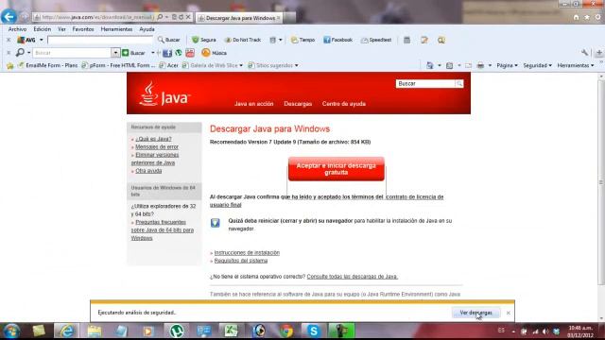Expand the second toolbar search box dropdown
The width and height of the screenshot is (605, 340).
115,53
